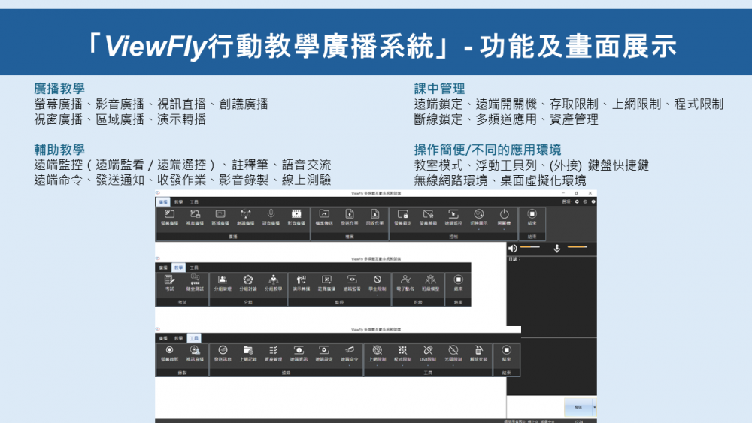Click the 發送 send button in chat panel
Viewport: 752px width, 423px height.
pyautogui.click(x=578, y=406)
